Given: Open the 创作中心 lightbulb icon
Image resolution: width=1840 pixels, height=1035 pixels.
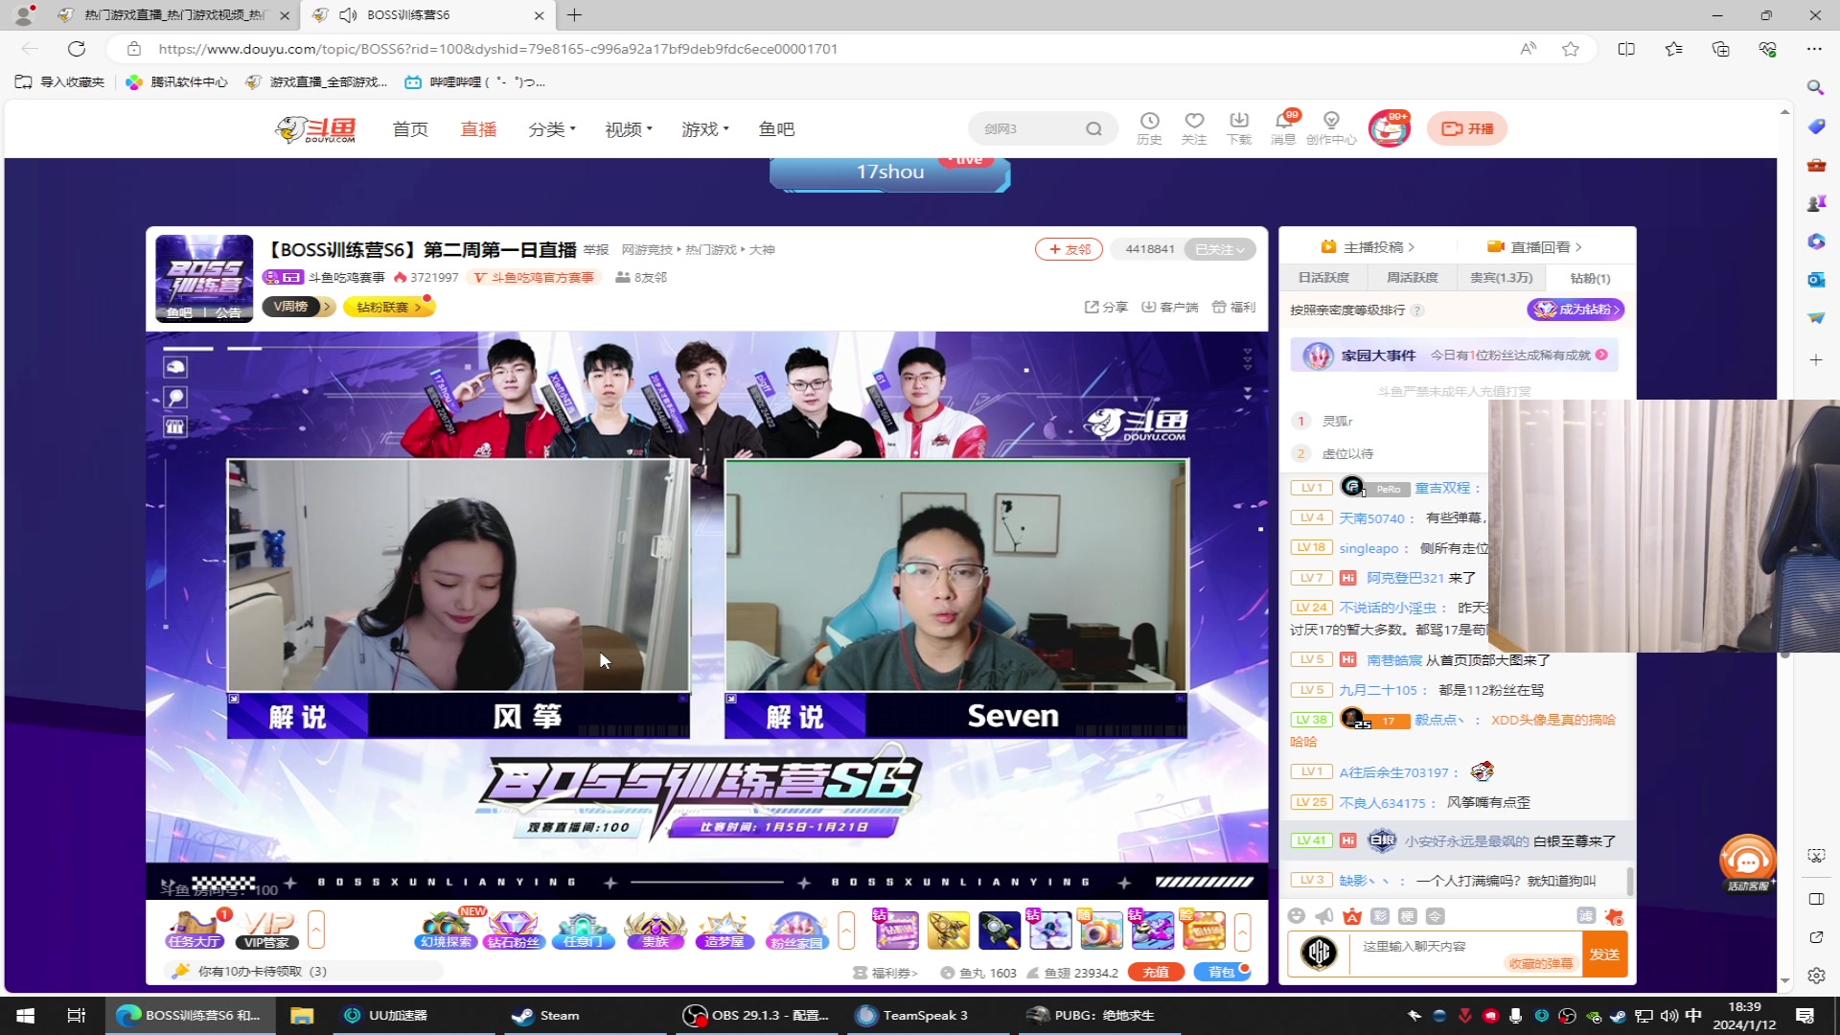Looking at the screenshot, I should (x=1331, y=127).
